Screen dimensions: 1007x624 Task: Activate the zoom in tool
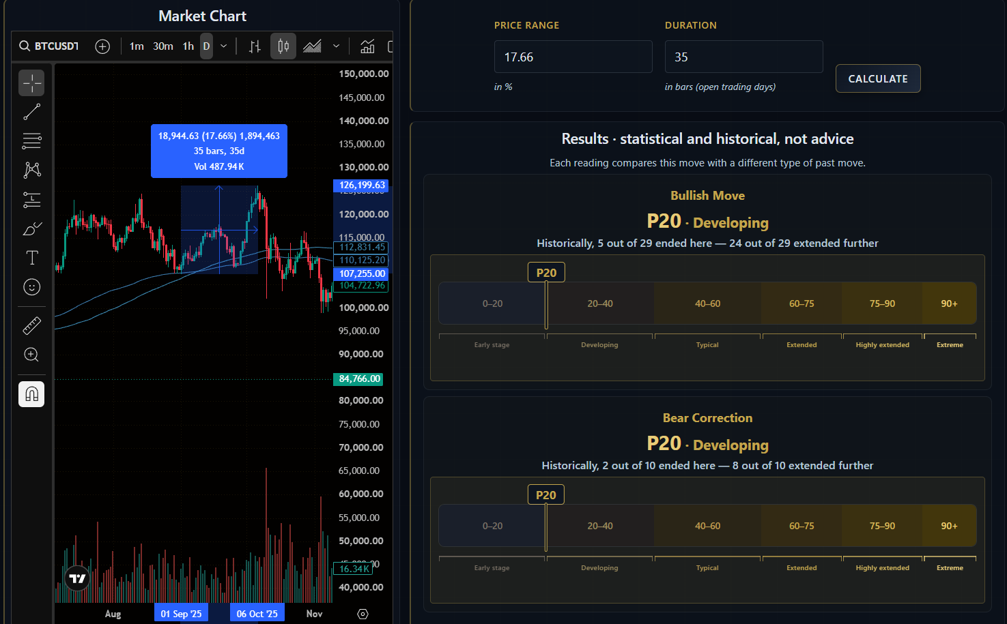31,355
